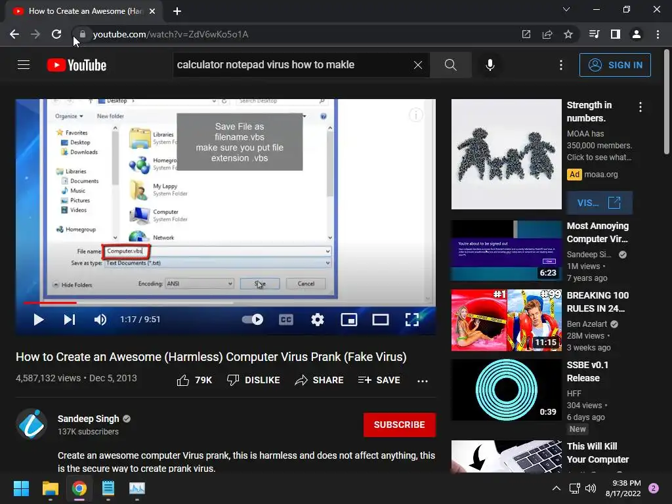The height and width of the screenshot is (504, 672).
Task: Reload the page
Action: point(56,34)
